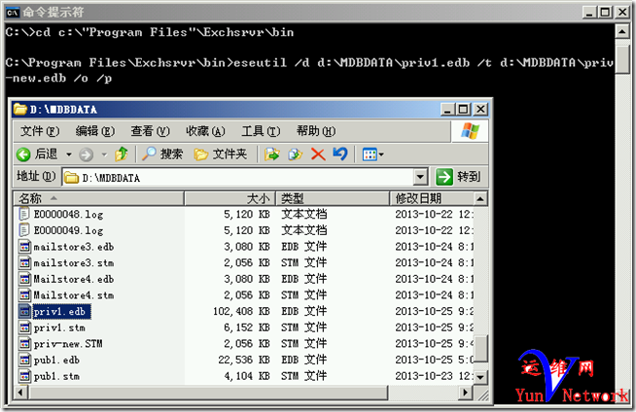Viewport: 636px width, 412px height.
Task: Click the priv-new.STM file icon
Action: point(24,344)
